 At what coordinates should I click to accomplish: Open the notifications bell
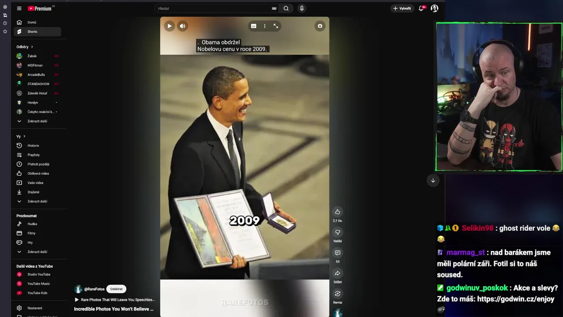(421, 8)
